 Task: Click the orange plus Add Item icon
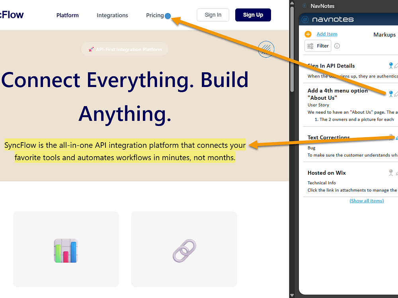pos(308,34)
